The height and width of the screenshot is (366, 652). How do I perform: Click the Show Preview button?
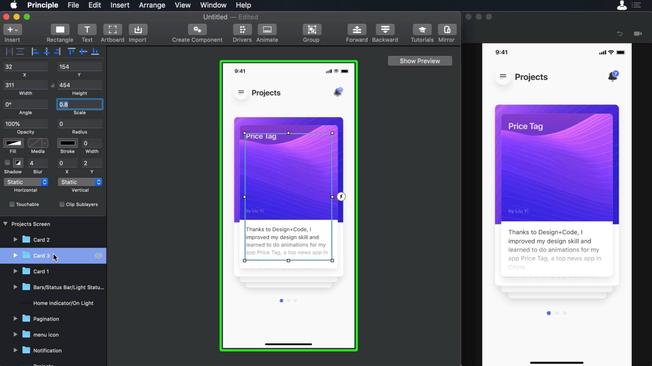click(x=420, y=61)
